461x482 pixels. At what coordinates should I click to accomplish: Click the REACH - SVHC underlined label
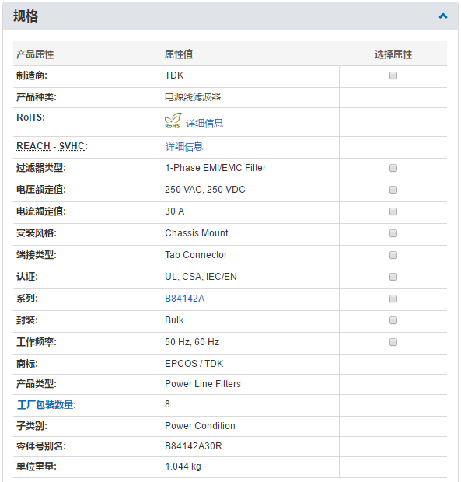[x=51, y=146]
